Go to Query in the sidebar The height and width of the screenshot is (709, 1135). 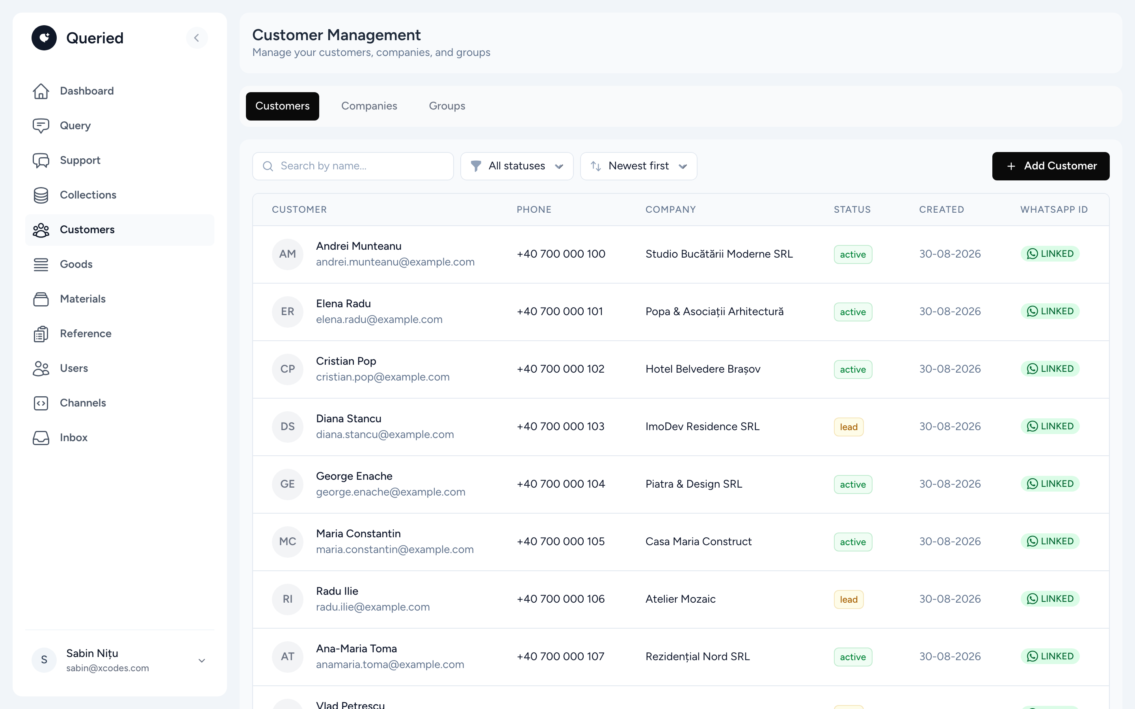point(119,126)
